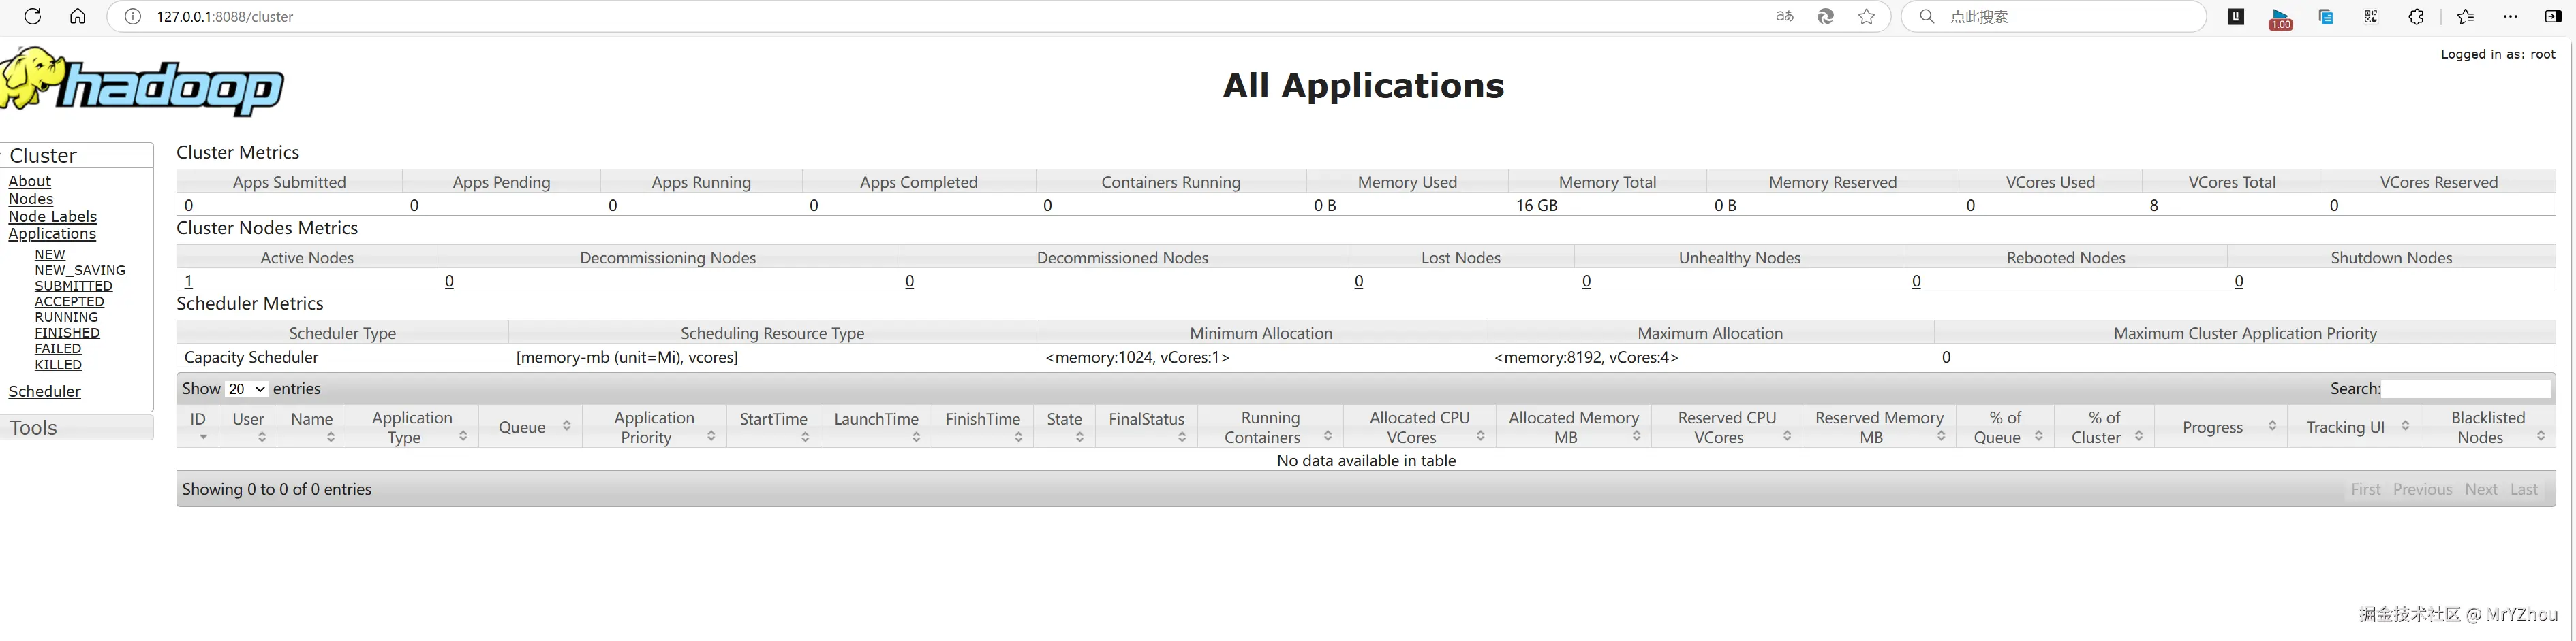Viewport: 2576px width, 641px height.
Task: Open the black L extension icon
Action: click(2236, 17)
